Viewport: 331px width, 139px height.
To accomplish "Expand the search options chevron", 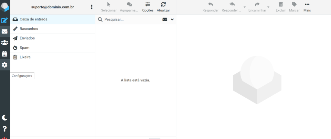I will (172, 19).
